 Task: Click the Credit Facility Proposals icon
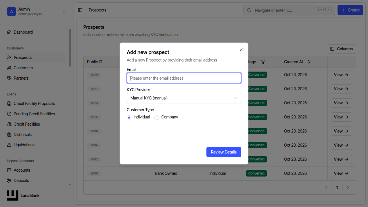(x=9, y=103)
